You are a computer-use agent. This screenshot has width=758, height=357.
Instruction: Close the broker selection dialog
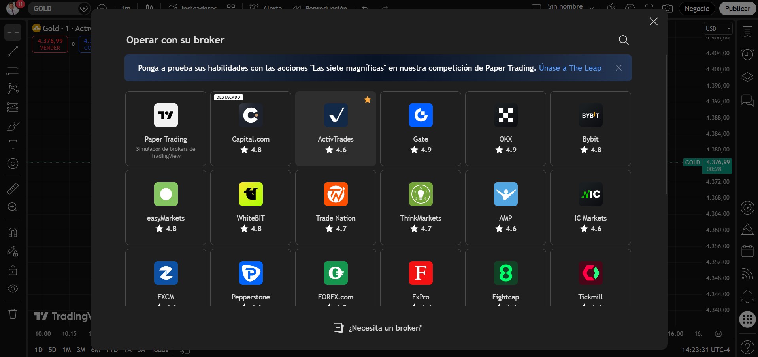coord(654,21)
